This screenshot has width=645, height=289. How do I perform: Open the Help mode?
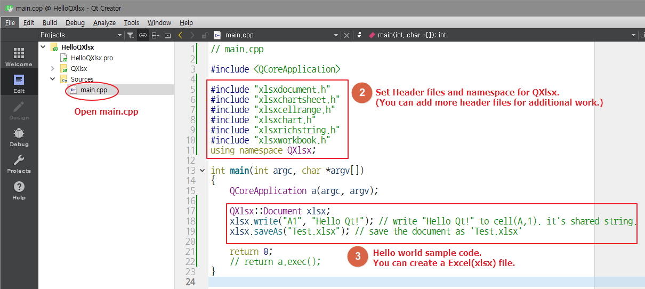pos(19,190)
